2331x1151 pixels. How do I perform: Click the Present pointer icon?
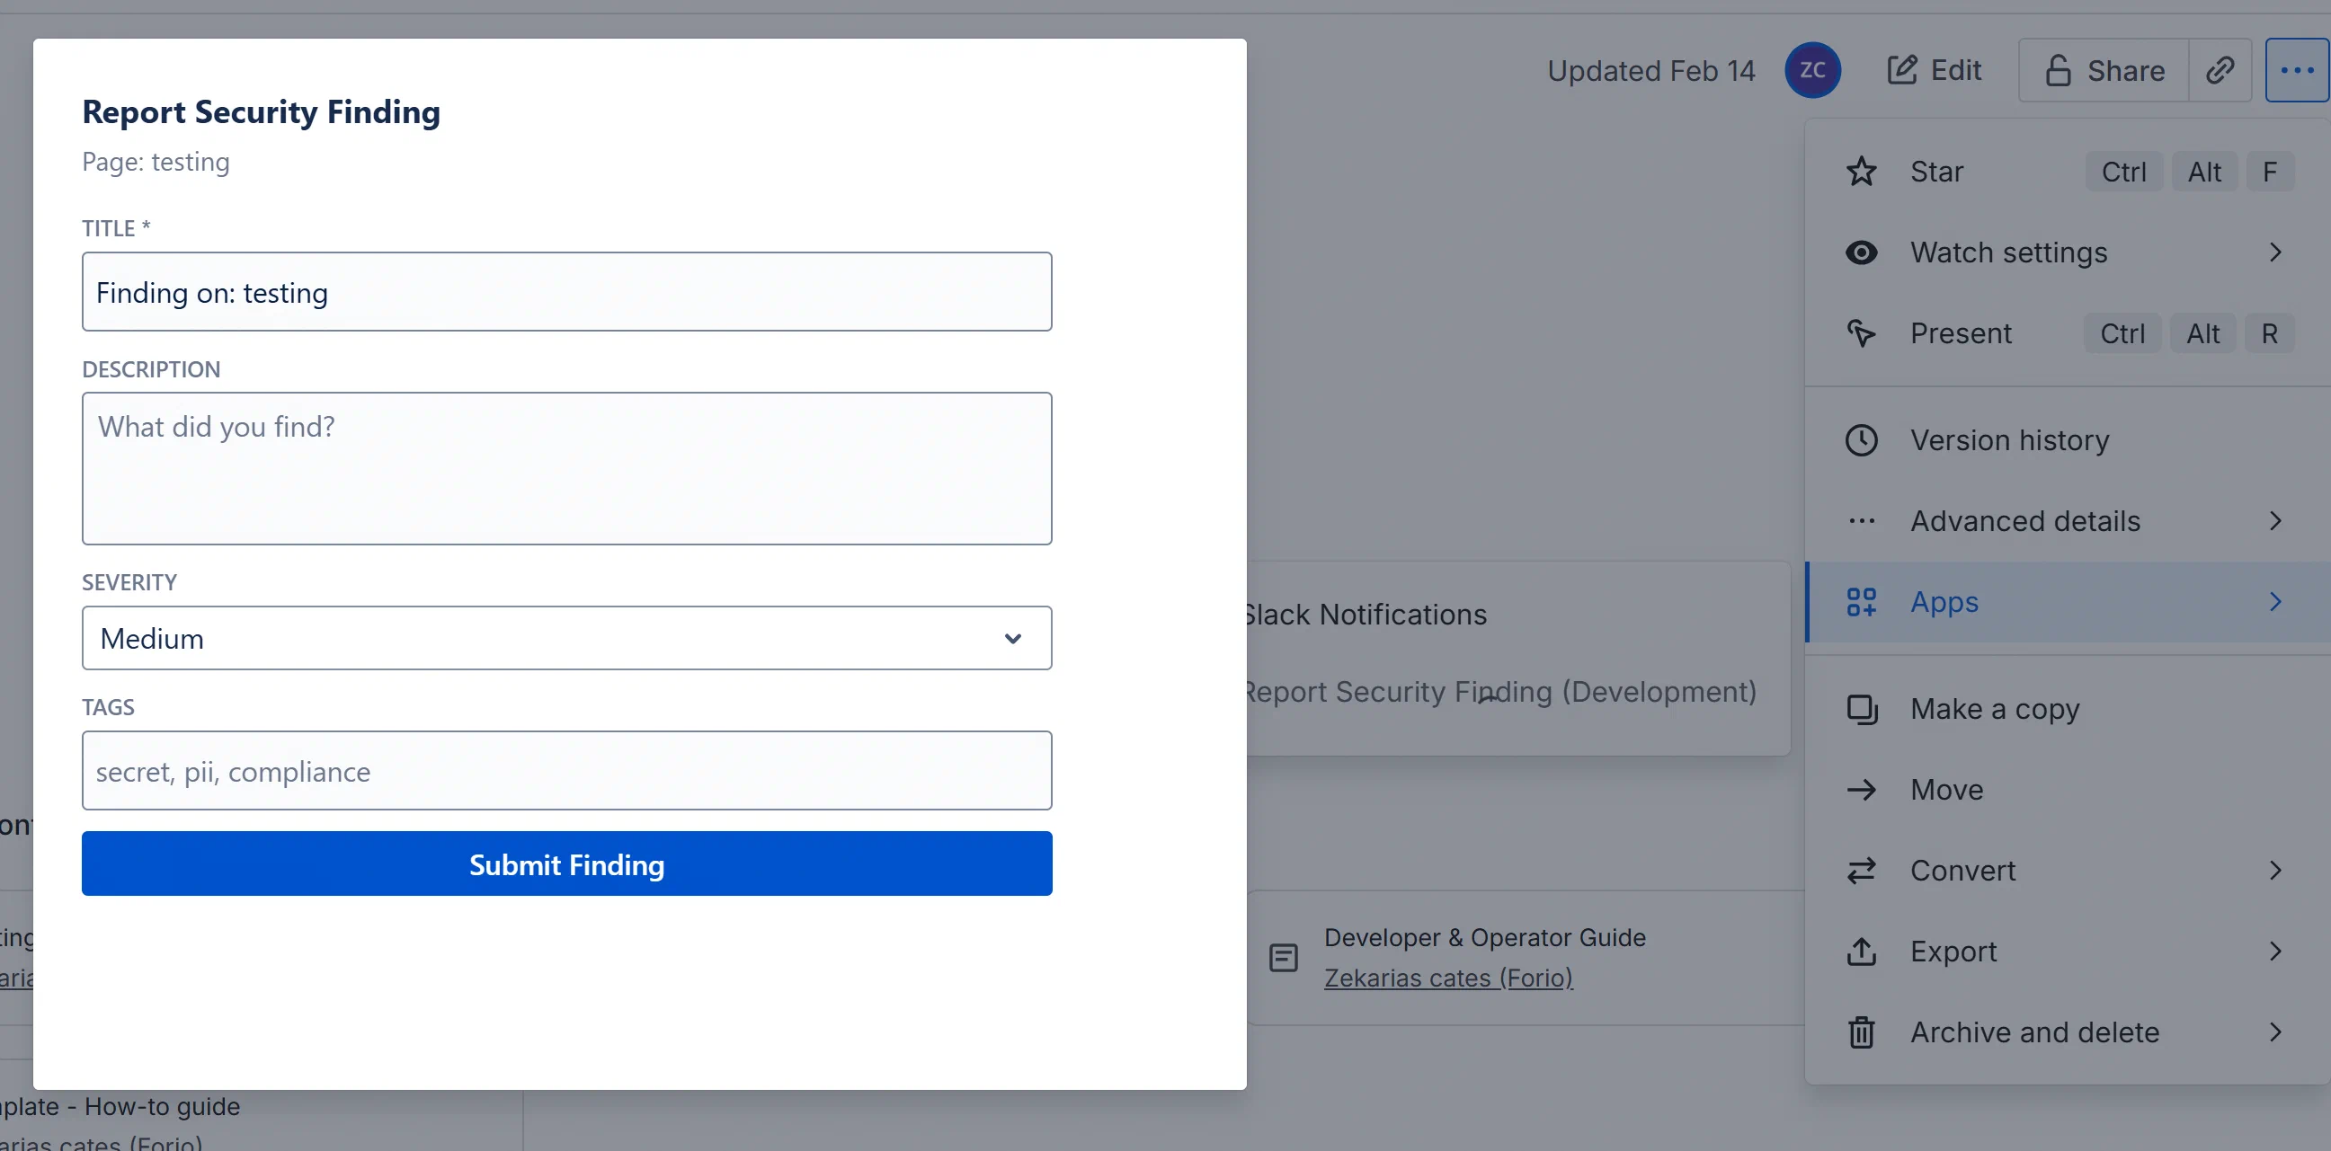1862,333
